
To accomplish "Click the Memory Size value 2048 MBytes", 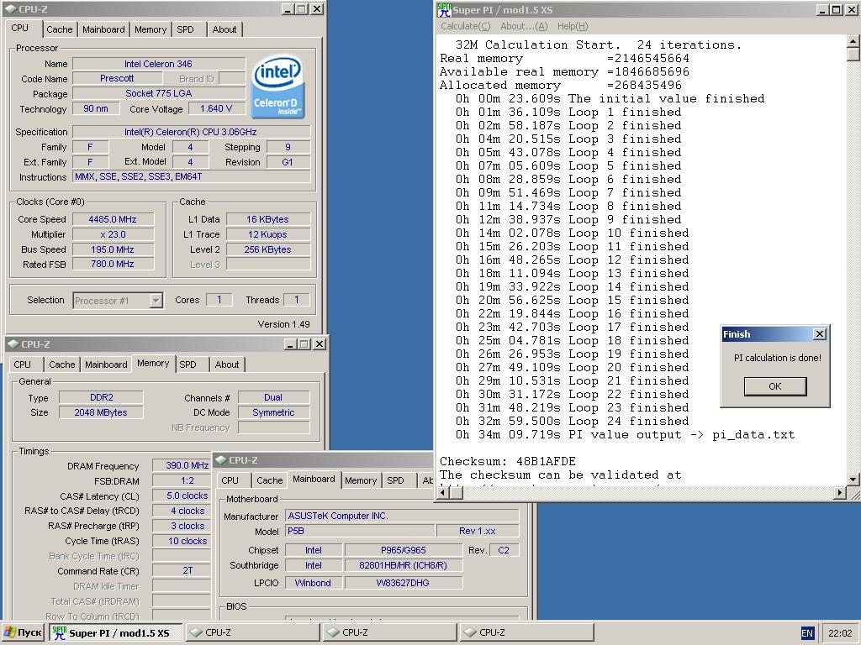I will [x=101, y=412].
